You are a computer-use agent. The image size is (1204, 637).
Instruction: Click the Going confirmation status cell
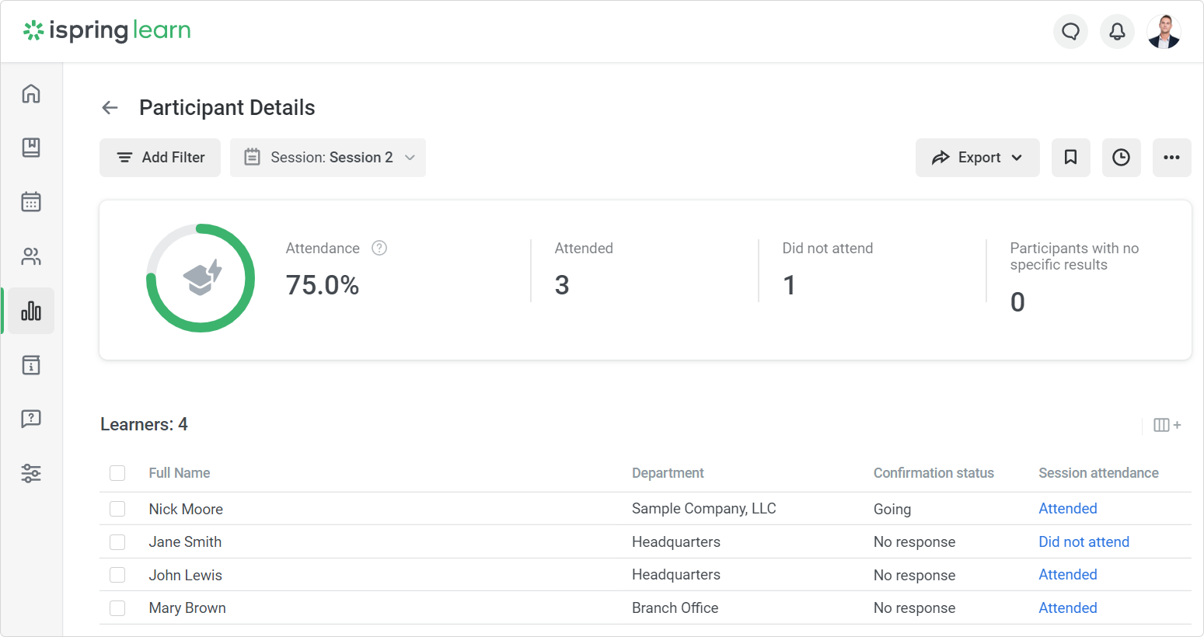[x=892, y=510]
